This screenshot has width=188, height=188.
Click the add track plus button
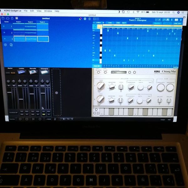click(x=56, y=93)
